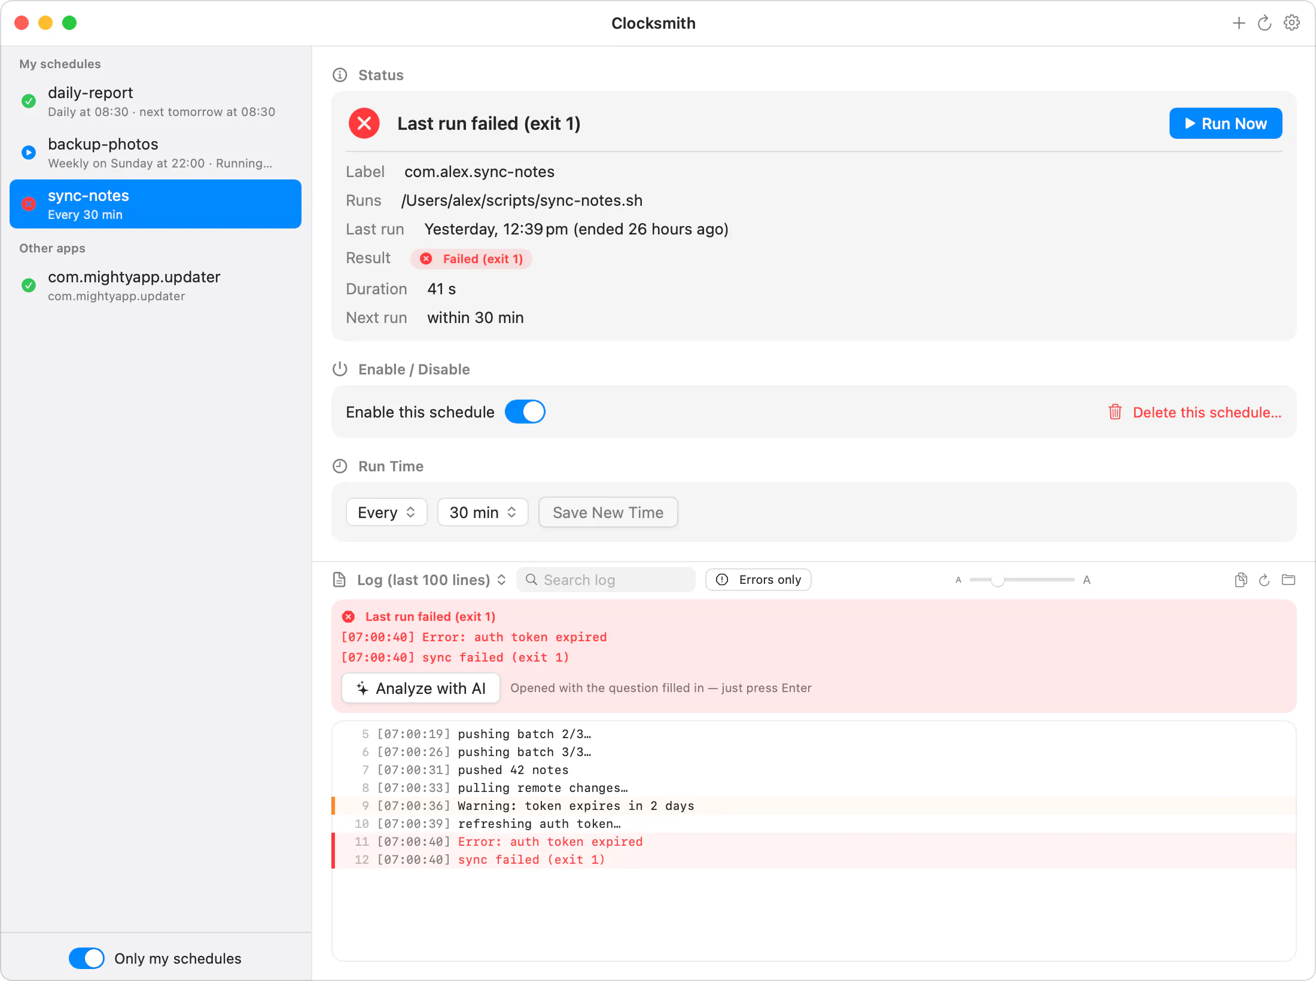This screenshot has height=981, width=1316.
Task: Click the trash icon for delete schedule
Action: [x=1115, y=412]
